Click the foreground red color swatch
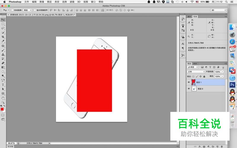 pyautogui.click(x=2, y=109)
